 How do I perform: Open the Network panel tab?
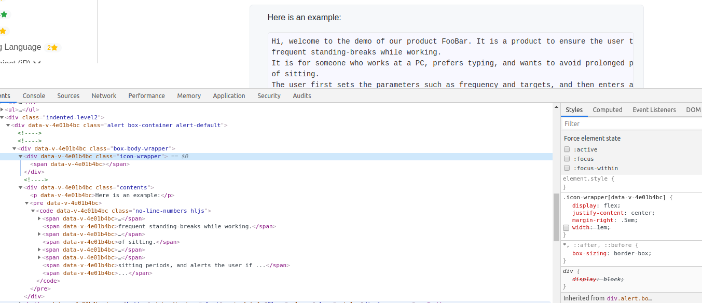tap(104, 95)
